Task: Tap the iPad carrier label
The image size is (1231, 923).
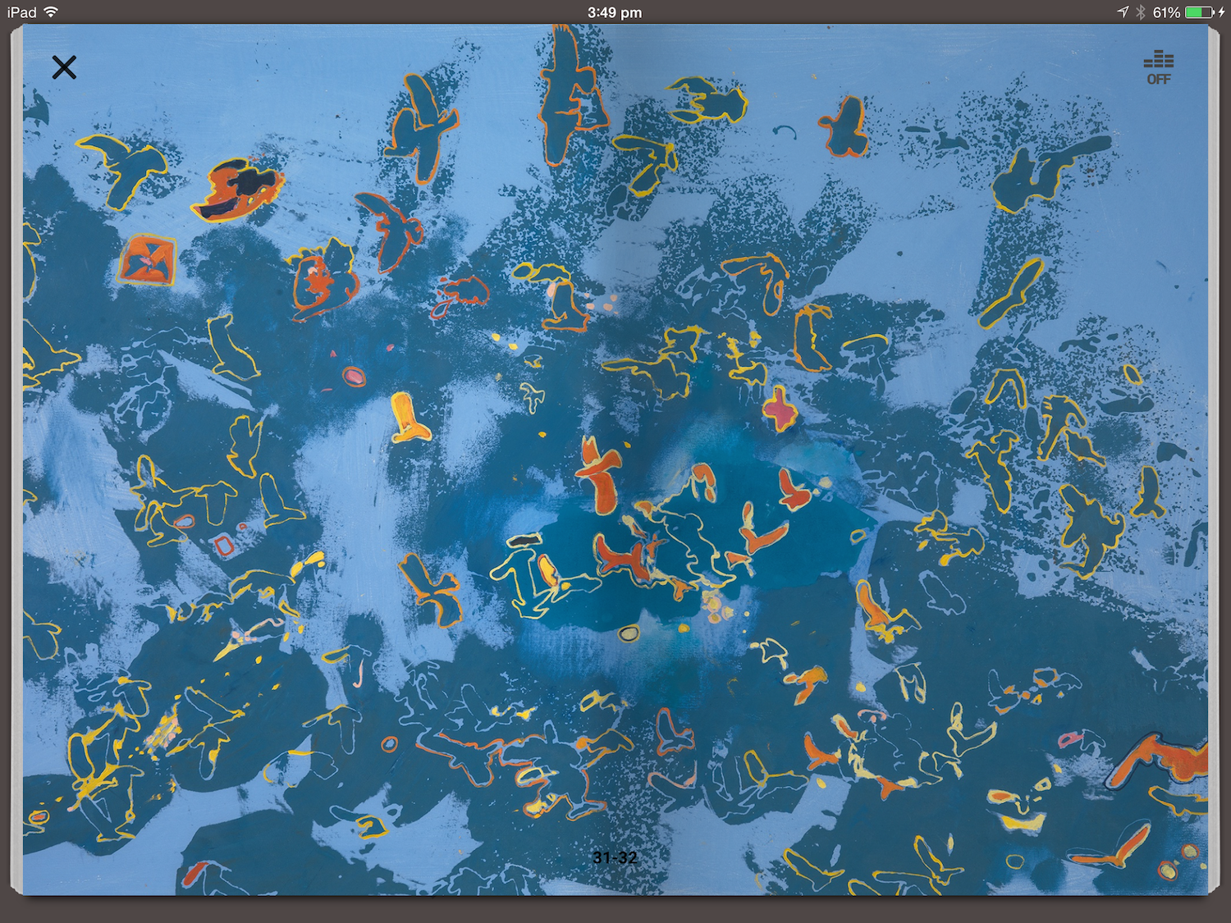Action: [x=22, y=12]
